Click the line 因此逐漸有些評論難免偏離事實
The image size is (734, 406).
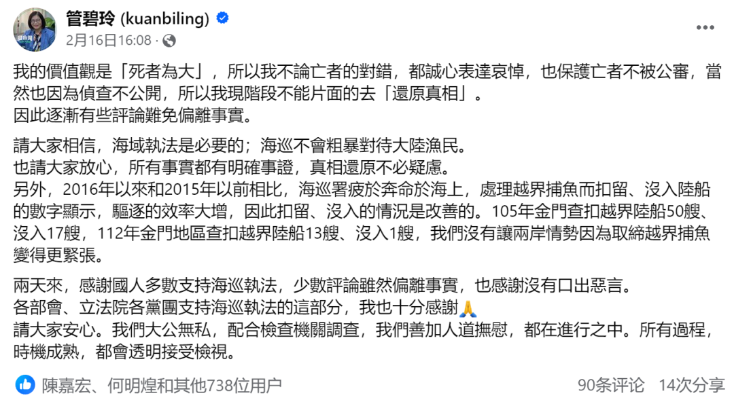point(133,116)
